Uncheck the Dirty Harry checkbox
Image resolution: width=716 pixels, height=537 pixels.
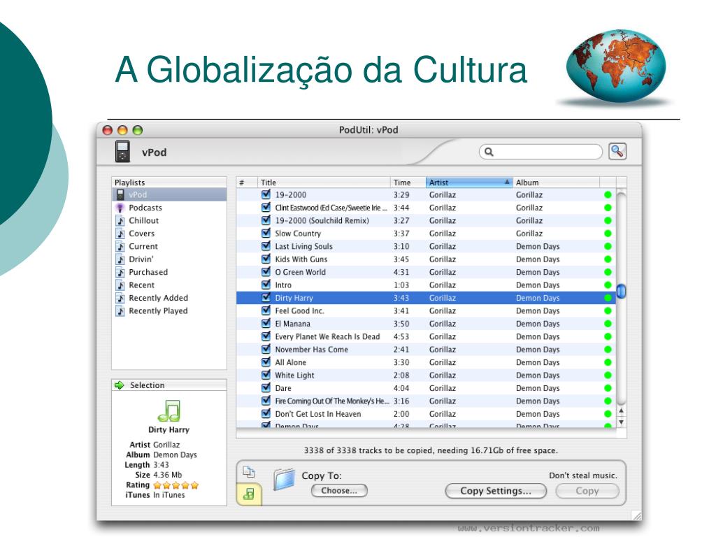coord(266,297)
